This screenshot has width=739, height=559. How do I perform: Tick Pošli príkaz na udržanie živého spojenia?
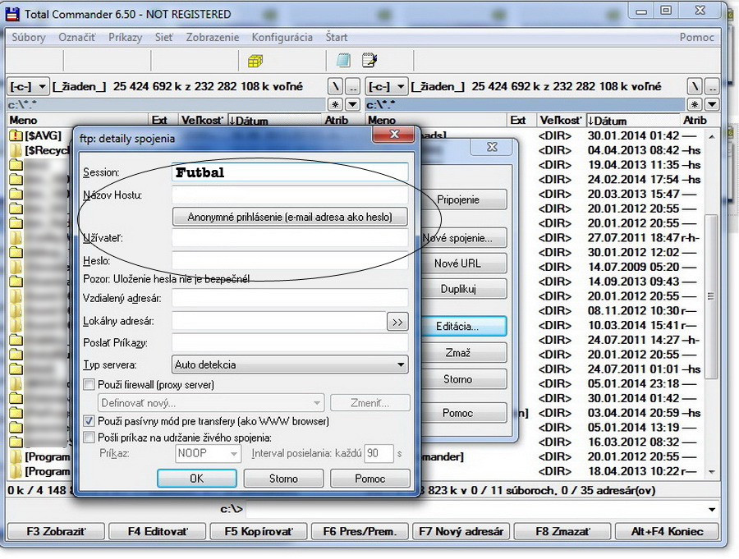tap(89, 438)
